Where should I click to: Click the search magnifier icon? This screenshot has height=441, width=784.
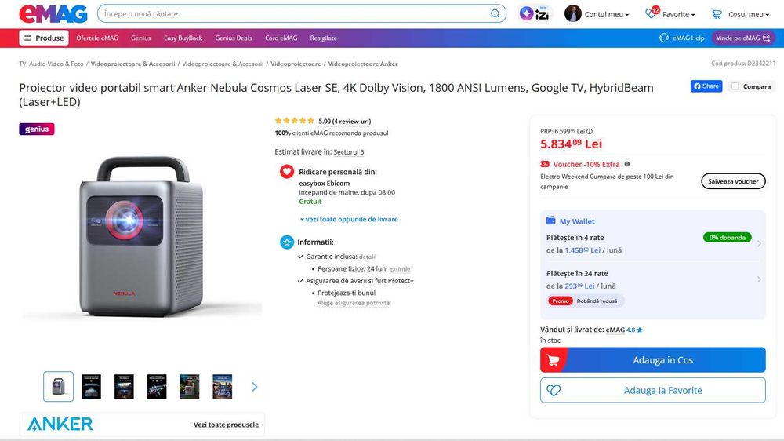coord(495,13)
